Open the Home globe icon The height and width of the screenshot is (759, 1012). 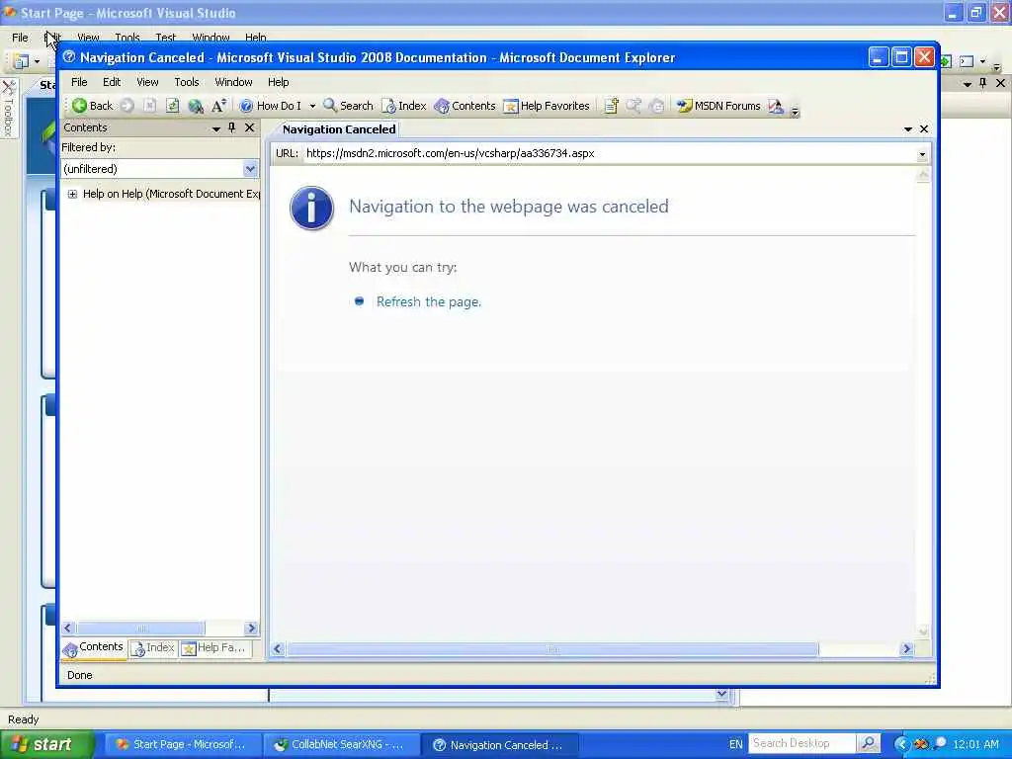(x=195, y=106)
